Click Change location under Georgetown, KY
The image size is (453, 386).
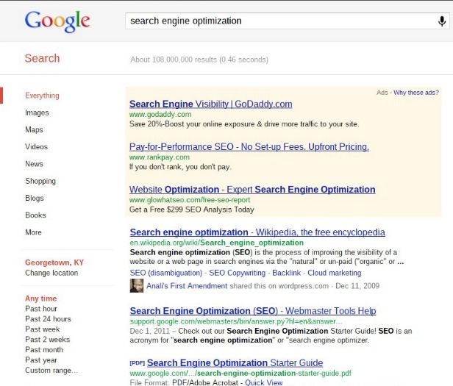(51, 273)
